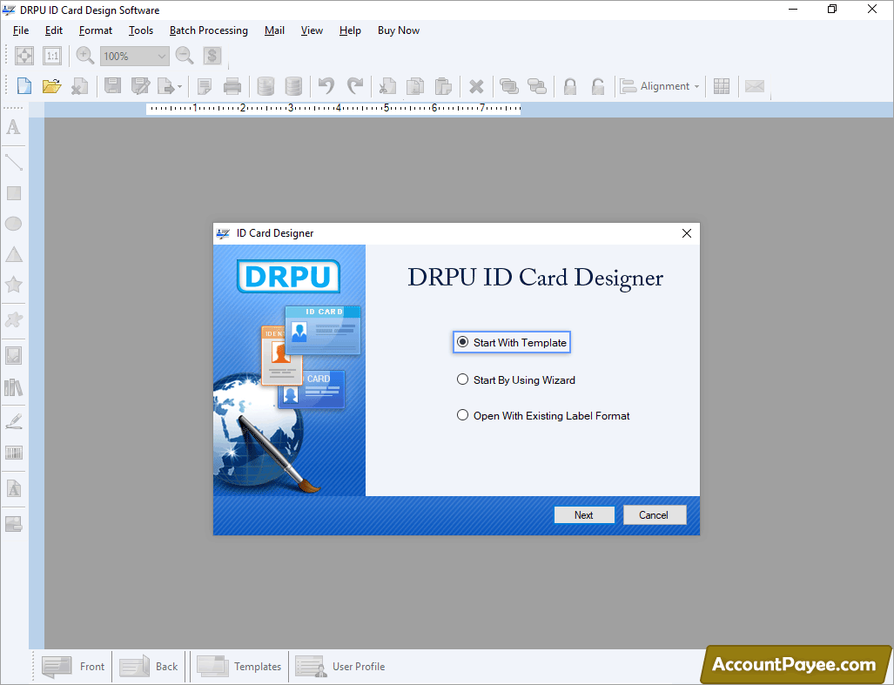Viewport: 894px width, 685px height.
Task: Click the first database icon in the toolbar
Action: tap(266, 86)
